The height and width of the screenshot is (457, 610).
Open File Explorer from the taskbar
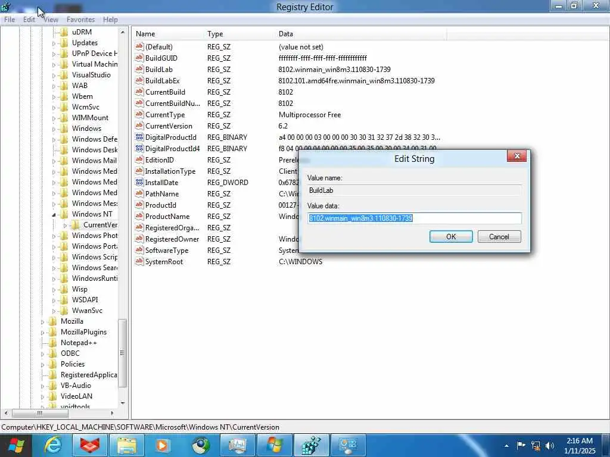(x=127, y=445)
